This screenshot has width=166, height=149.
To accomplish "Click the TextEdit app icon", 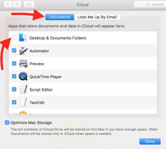I will 23,102.
